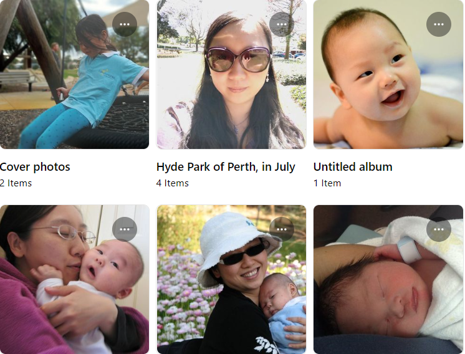465x354 pixels.
Task: Click the 1 Item count text
Action: click(x=327, y=183)
